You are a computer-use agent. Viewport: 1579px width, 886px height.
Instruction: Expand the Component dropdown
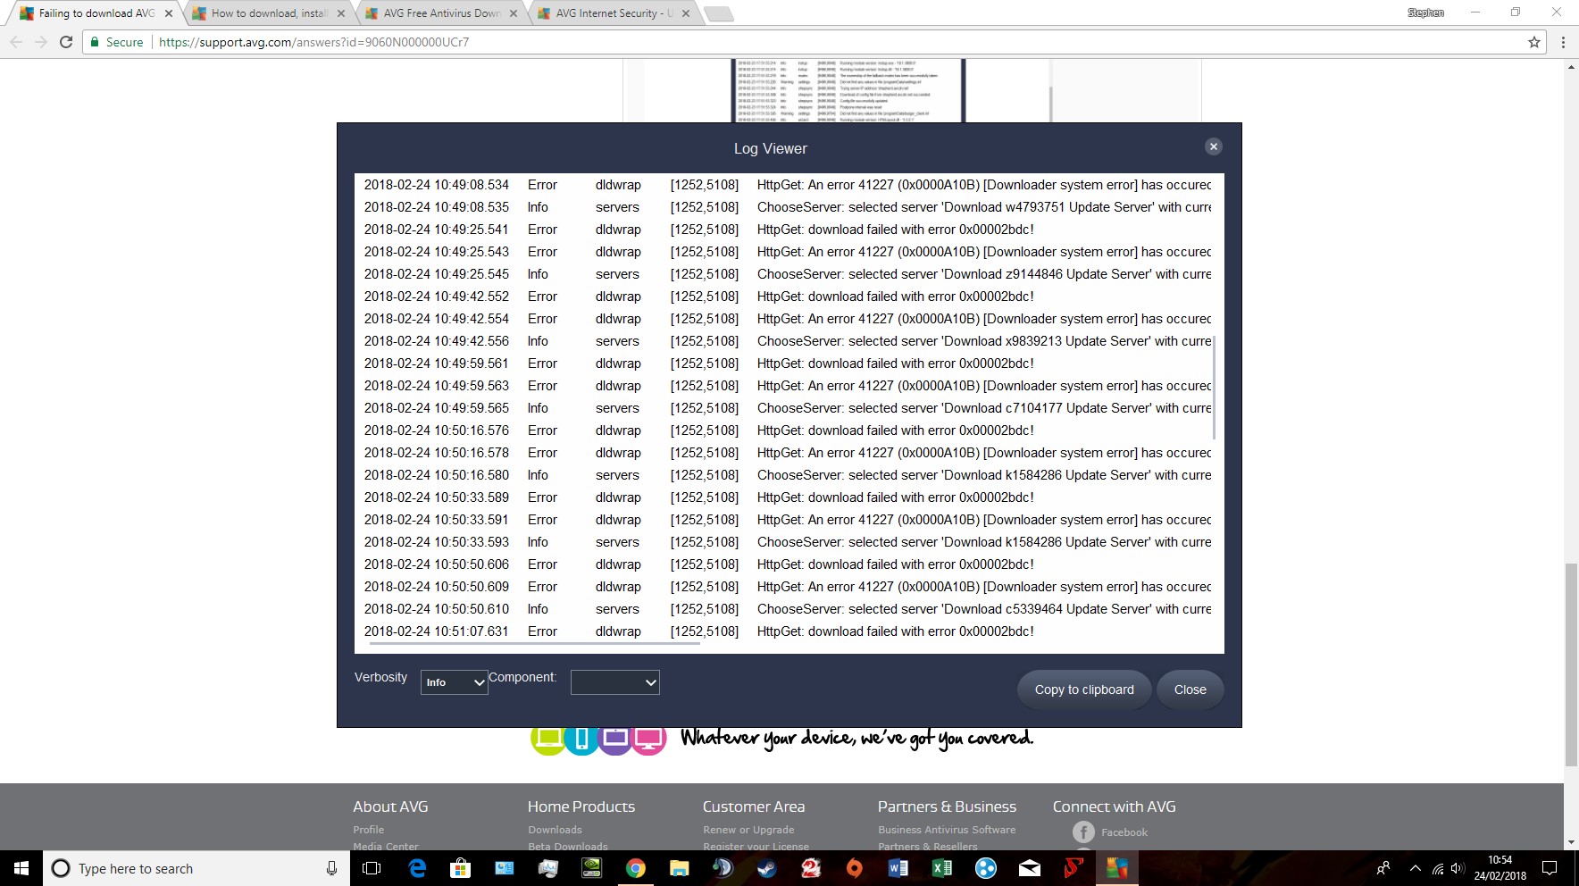614,682
